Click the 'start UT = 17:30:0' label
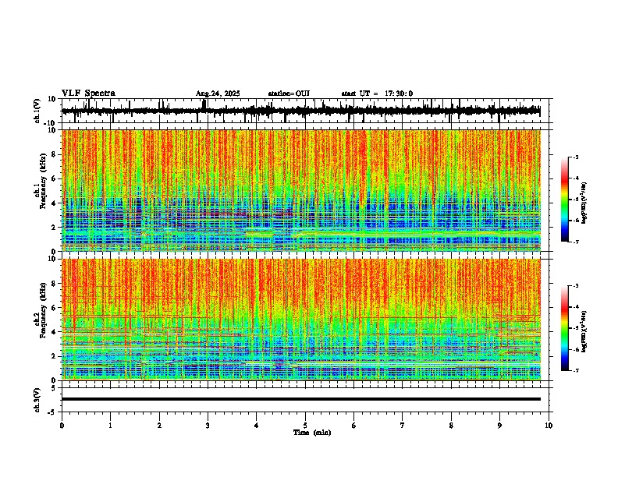The height and width of the screenshot is (477, 618). point(377,94)
